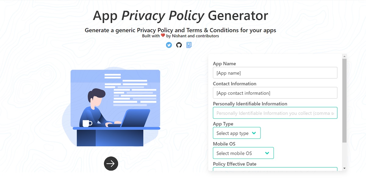Image resolution: width=366 pixels, height=178 pixels.
Task: Open the Twitter icon link
Action: point(169,45)
